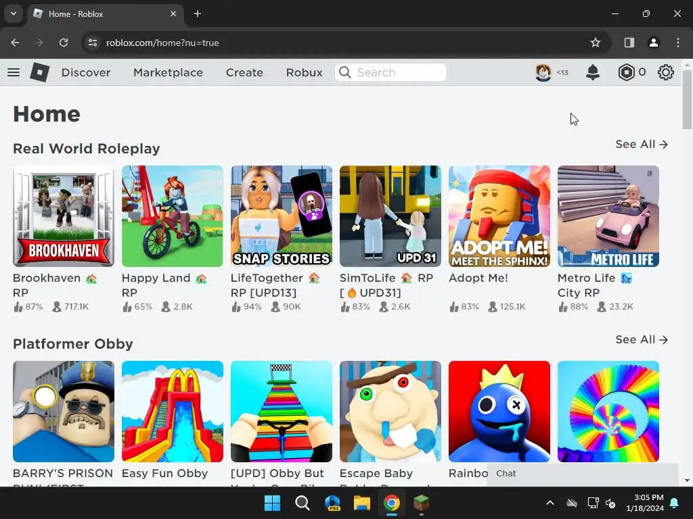Image resolution: width=693 pixels, height=519 pixels.
Task: Open the Rainbow Friends blue monster thumbnail
Action: (x=499, y=412)
